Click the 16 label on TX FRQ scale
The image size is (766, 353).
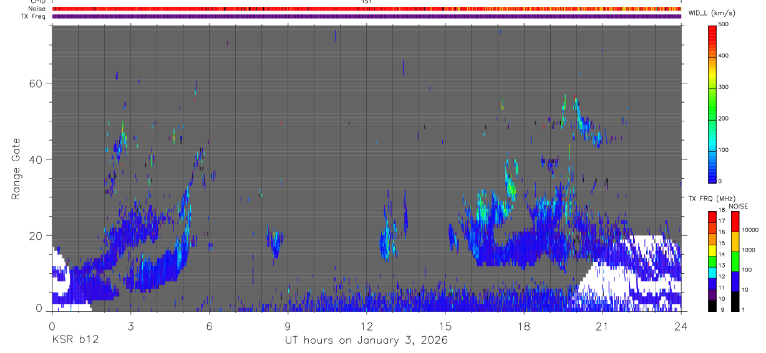pyautogui.click(x=722, y=232)
